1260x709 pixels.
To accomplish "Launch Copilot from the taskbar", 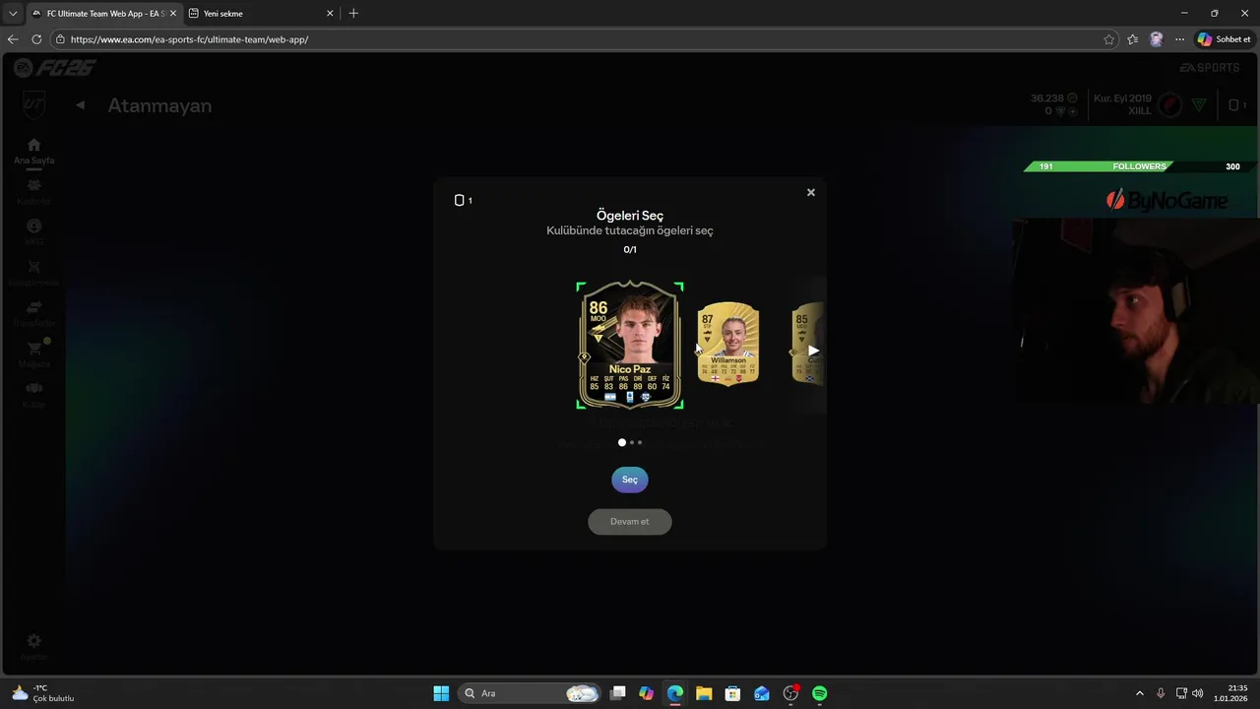I will [x=646, y=693].
